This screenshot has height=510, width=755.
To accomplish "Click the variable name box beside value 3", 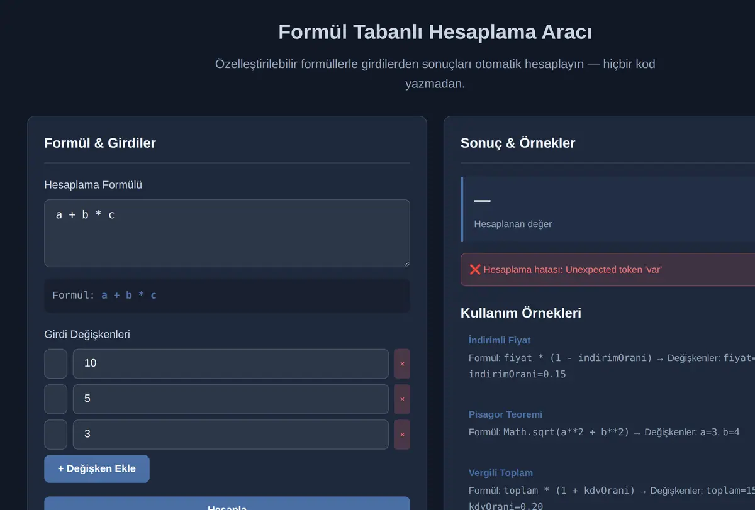I will click(x=55, y=434).
